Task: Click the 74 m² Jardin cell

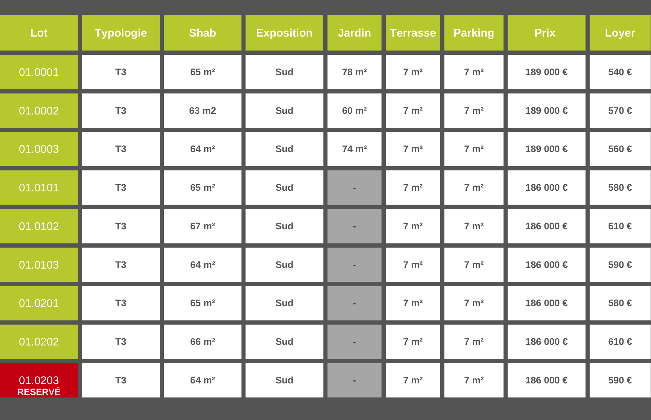Action: (x=354, y=149)
